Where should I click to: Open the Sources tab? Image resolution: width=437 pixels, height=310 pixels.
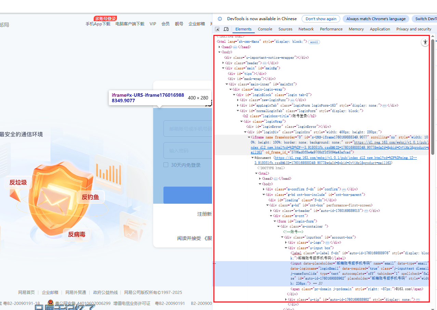(x=285, y=29)
